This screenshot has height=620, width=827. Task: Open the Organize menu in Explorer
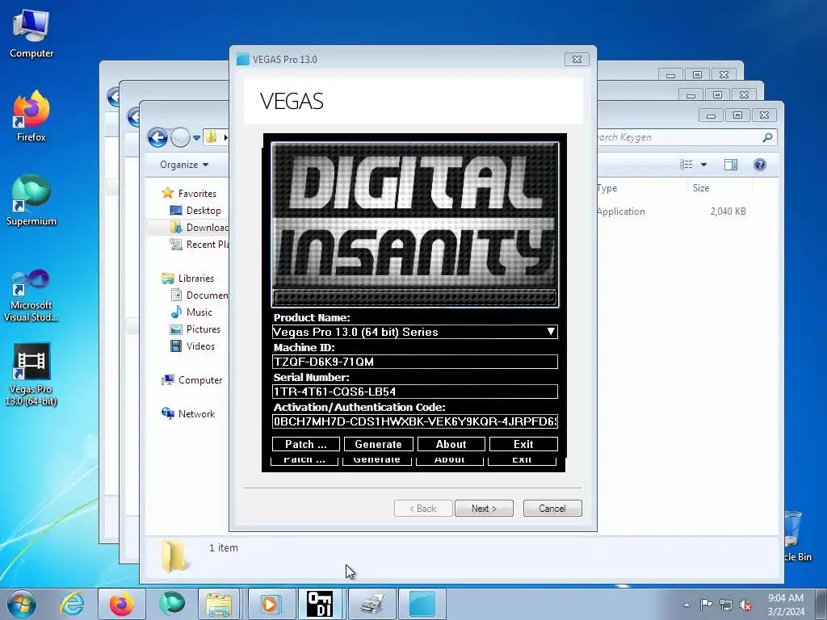point(184,165)
